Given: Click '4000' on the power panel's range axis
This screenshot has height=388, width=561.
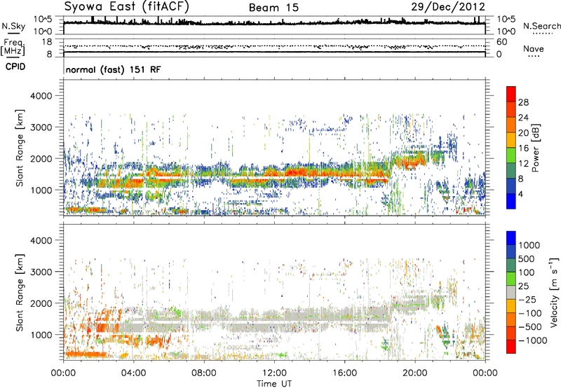Looking at the screenshot, I should [41, 96].
